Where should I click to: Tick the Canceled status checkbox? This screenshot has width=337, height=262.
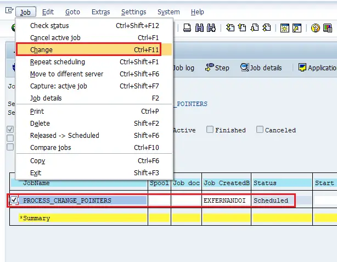pyautogui.click(x=260, y=130)
